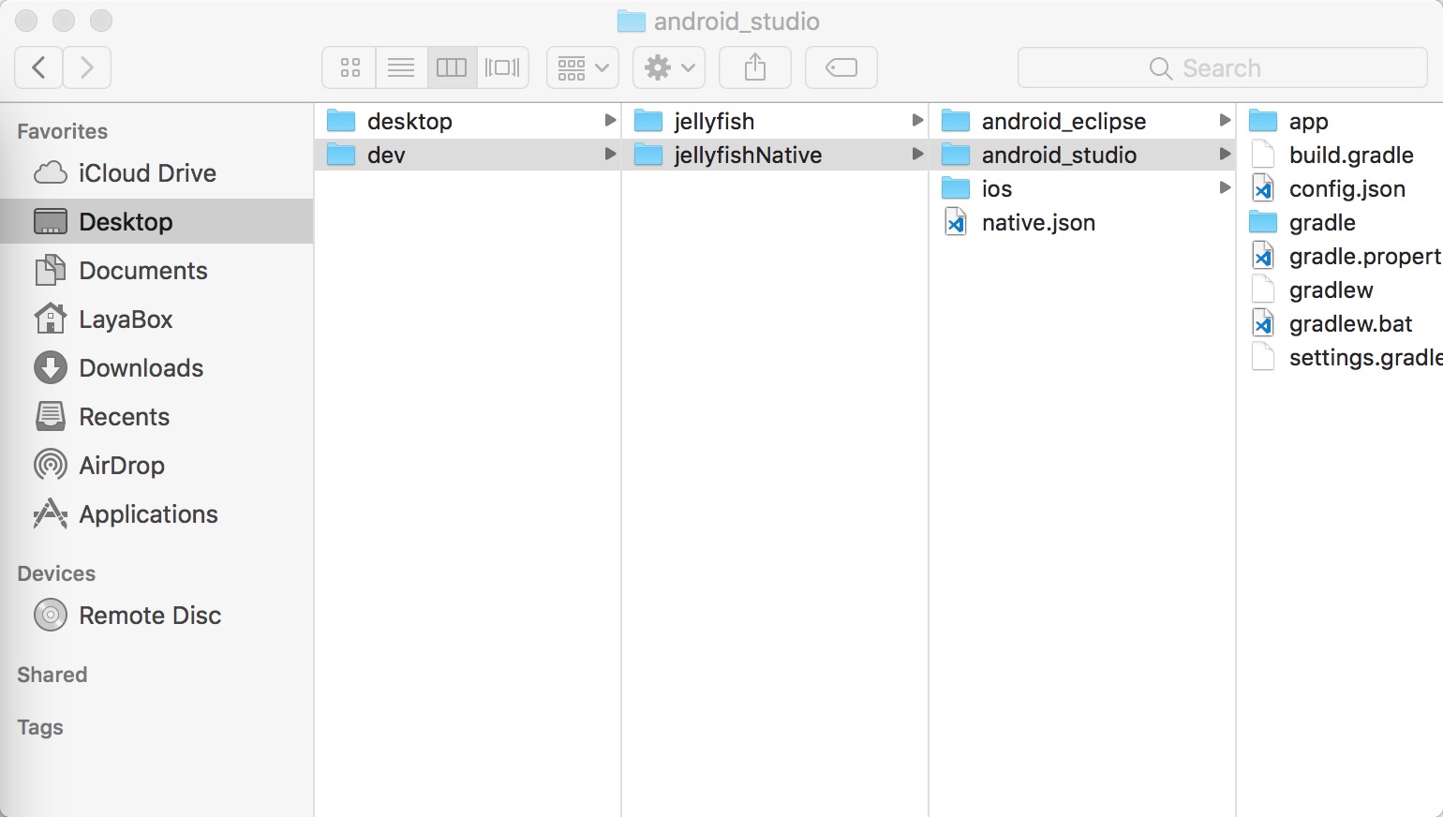The width and height of the screenshot is (1443, 817).
Task: Switch to Cover Flow view
Action: point(502,67)
